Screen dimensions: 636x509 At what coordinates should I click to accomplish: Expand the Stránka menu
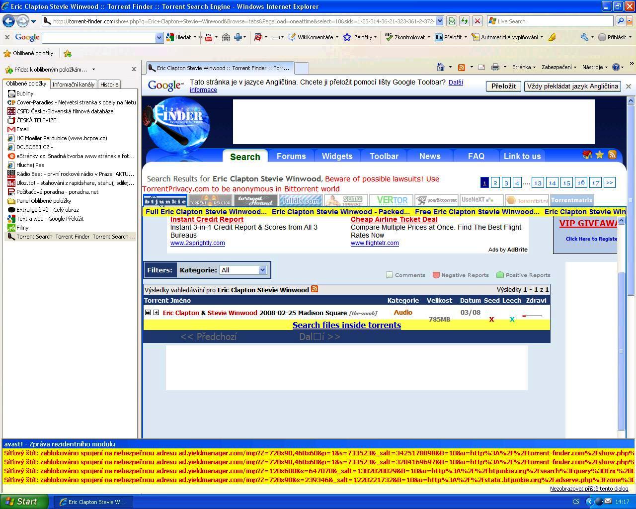coord(524,67)
